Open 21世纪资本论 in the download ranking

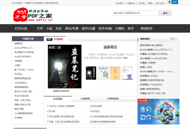click(21, 83)
